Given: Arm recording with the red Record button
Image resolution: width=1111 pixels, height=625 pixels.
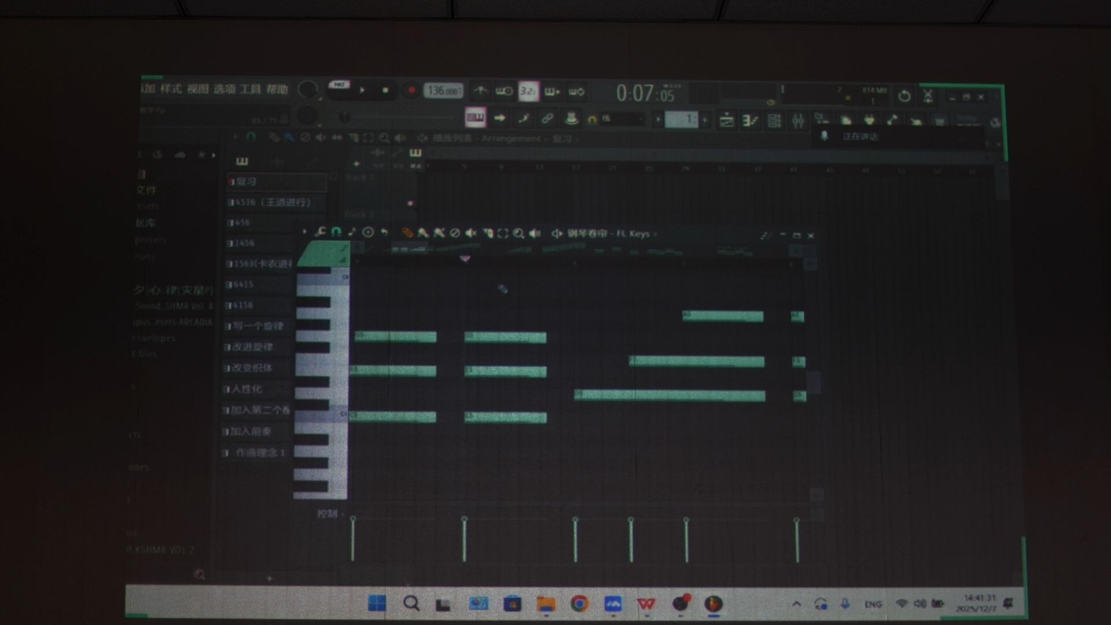Looking at the screenshot, I should point(411,91).
